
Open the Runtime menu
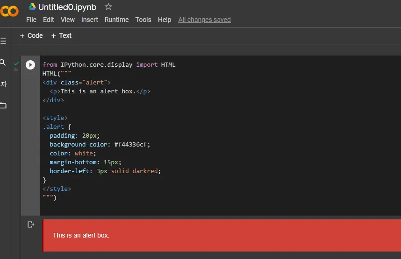pos(117,20)
